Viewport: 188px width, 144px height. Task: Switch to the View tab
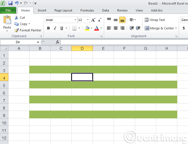point(139,10)
